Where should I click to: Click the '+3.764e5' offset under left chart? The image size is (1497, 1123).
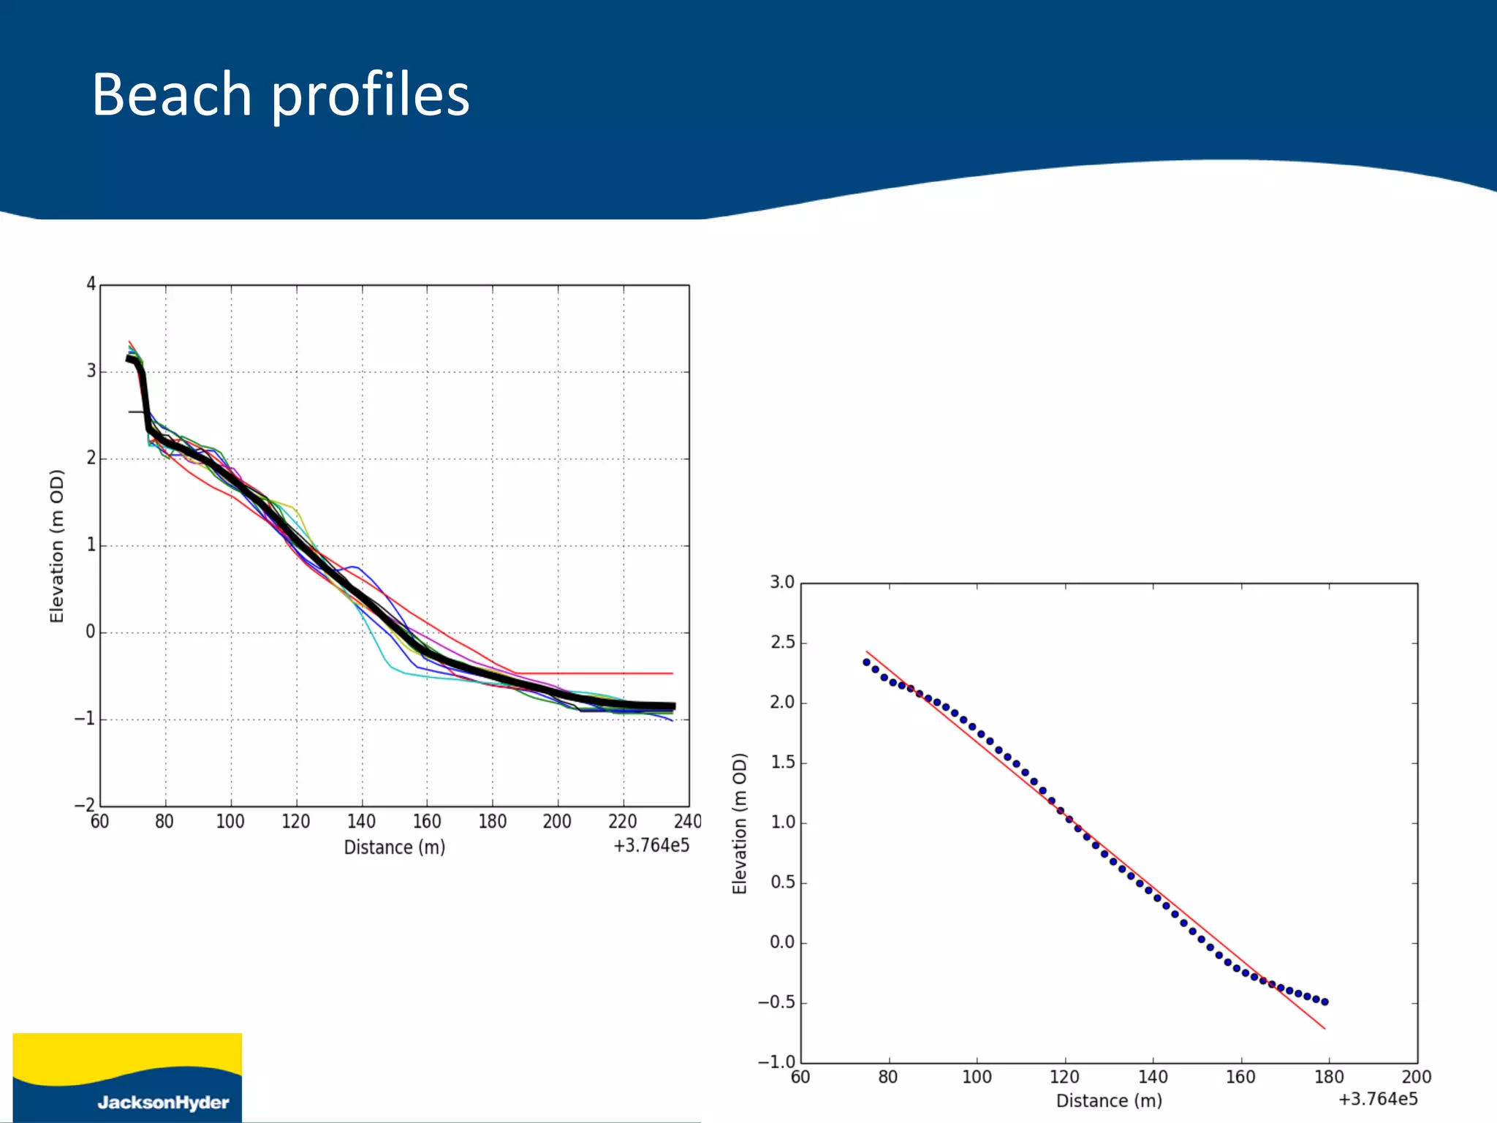pyautogui.click(x=651, y=846)
